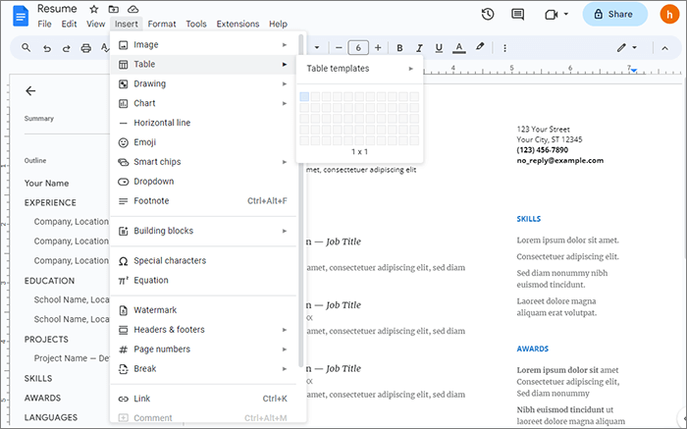Image resolution: width=687 pixels, height=429 pixels.
Task: Insert a Link
Action: [x=203, y=399]
